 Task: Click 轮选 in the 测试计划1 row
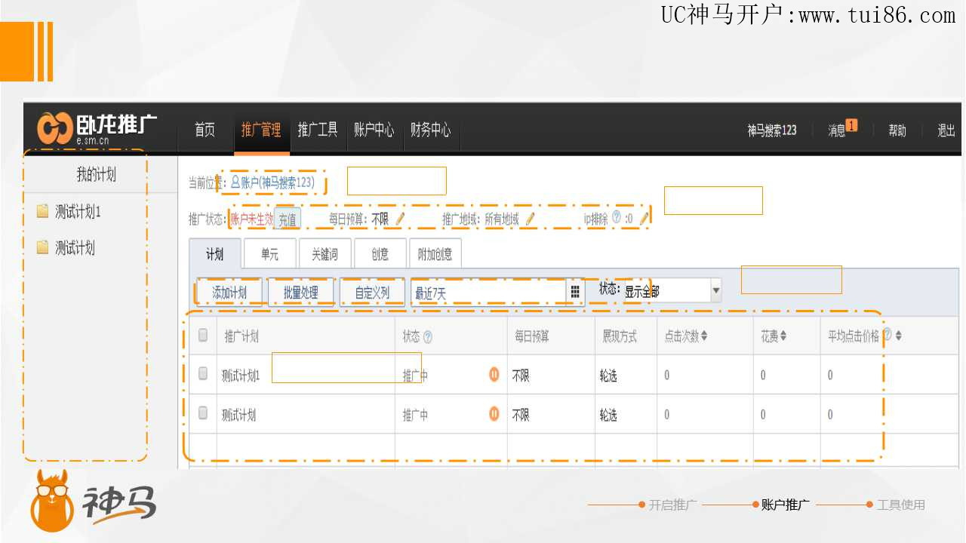click(x=608, y=376)
